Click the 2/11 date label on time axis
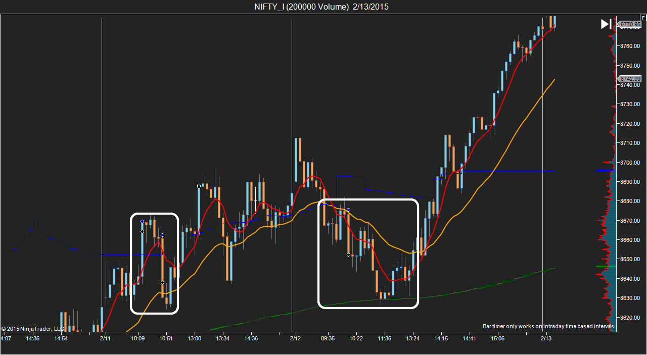647x355 pixels. click(105, 338)
